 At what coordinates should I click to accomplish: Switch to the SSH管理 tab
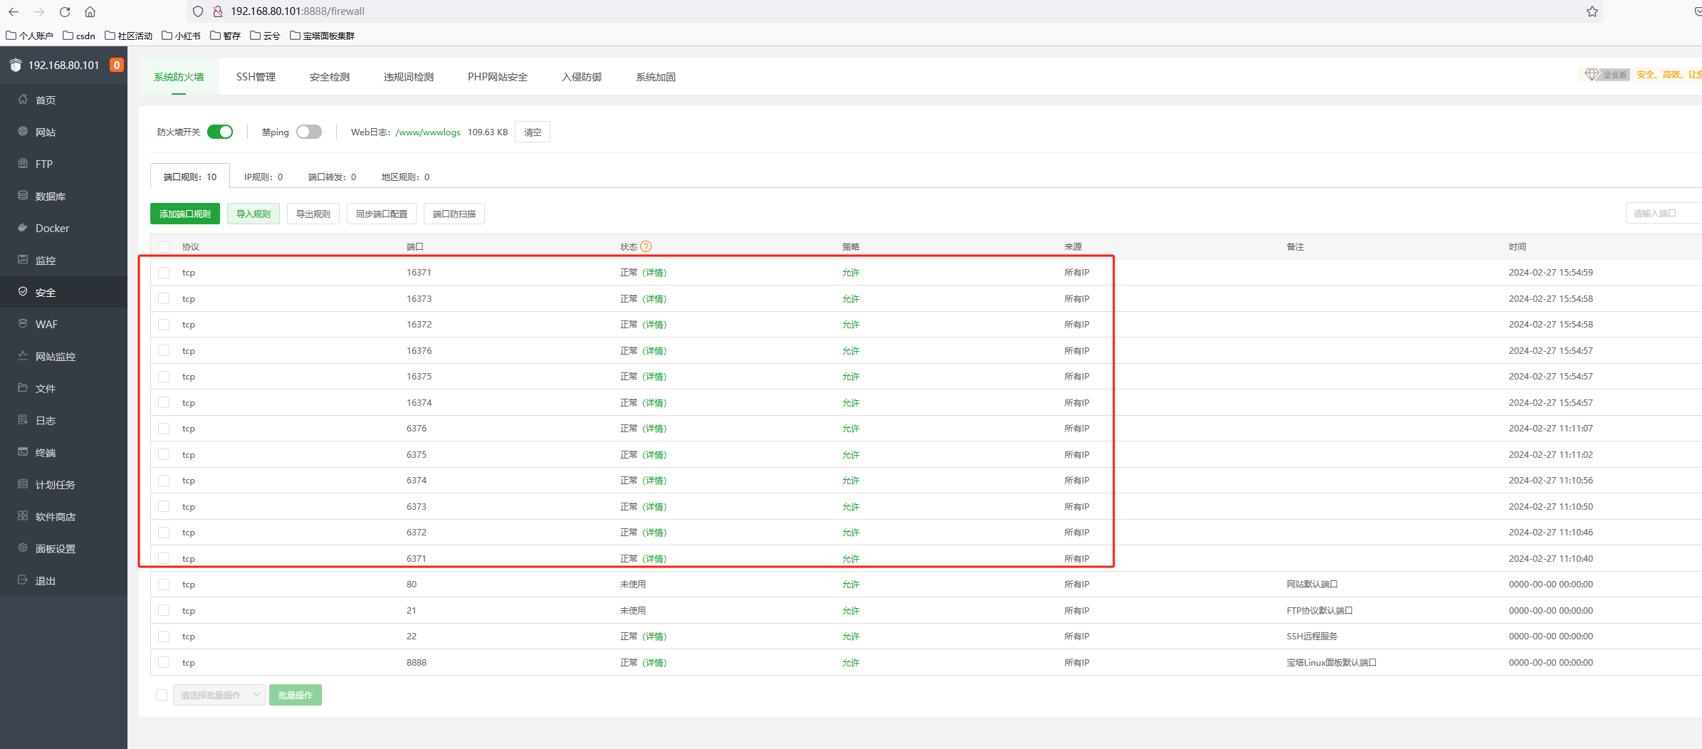click(256, 77)
